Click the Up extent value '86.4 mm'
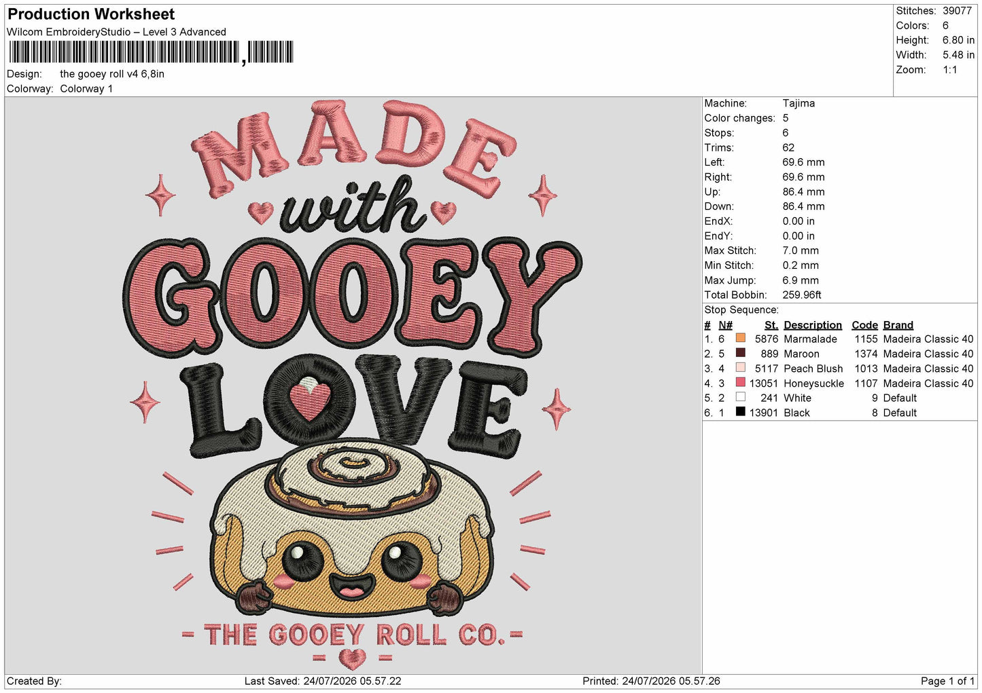Viewport: 982px width, 693px height. click(803, 192)
